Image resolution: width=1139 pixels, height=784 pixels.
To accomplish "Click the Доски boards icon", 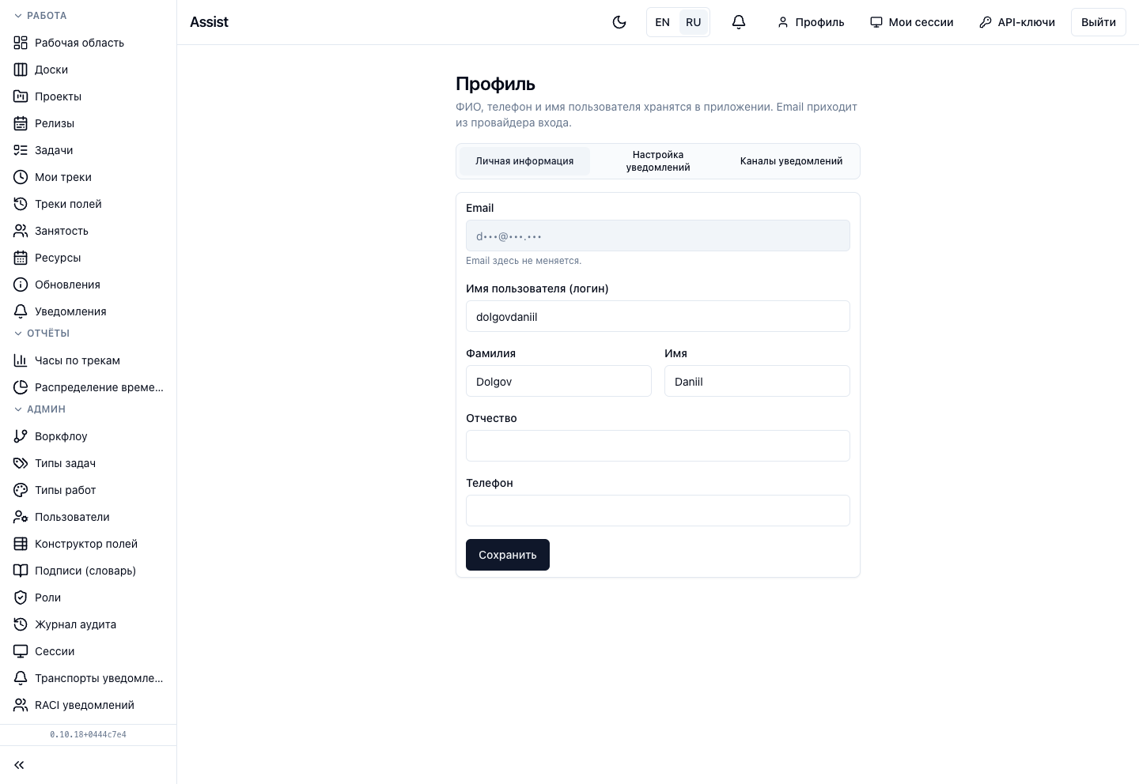I will click(21, 70).
